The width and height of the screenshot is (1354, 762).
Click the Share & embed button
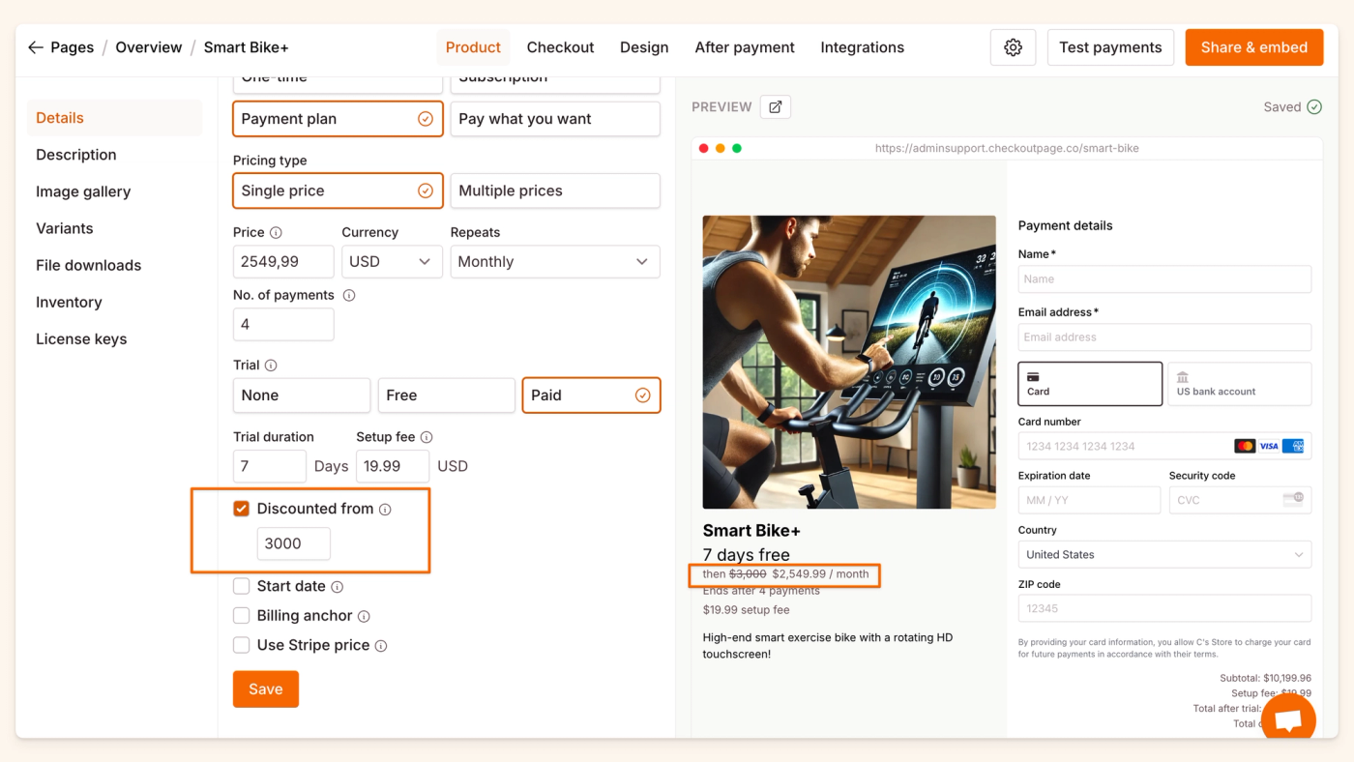[x=1253, y=47]
